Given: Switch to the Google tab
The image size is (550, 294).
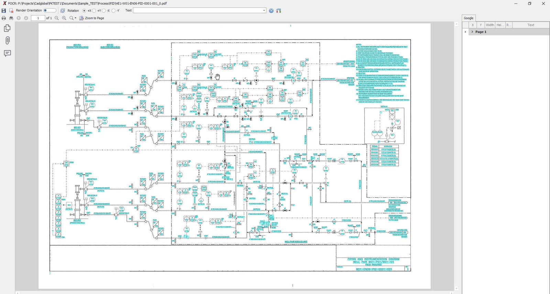Looking at the screenshot, I should [x=468, y=18].
